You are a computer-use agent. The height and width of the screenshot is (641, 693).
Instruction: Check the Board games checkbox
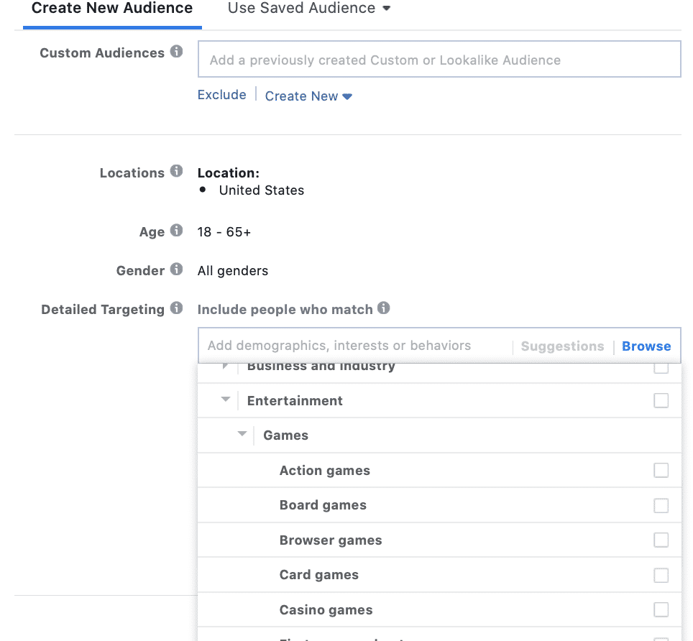coord(661,505)
